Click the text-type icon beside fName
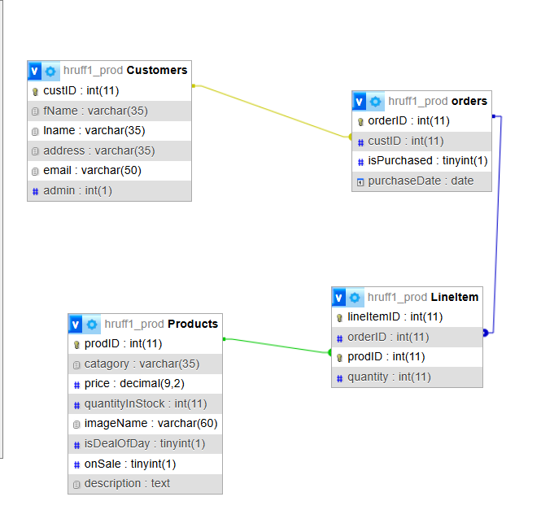This screenshot has width=541, height=510. [35, 111]
